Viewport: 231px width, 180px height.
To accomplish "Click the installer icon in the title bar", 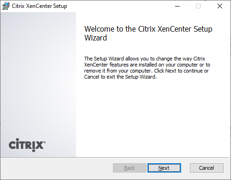I will click(x=6, y=6).
